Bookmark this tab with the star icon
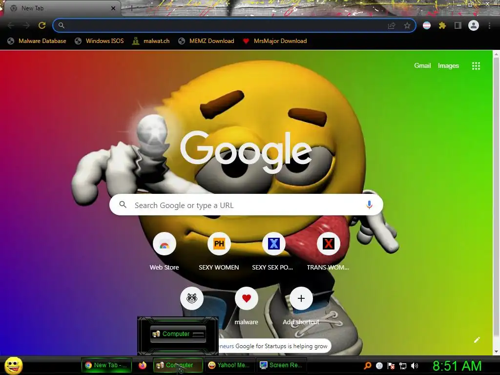This screenshot has height=375, width=500. point(407,25)
